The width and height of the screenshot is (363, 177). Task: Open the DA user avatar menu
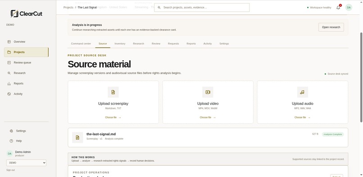[349, 7]
